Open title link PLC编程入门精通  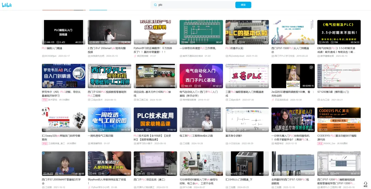pyautogui.click(x=52, y=48)
